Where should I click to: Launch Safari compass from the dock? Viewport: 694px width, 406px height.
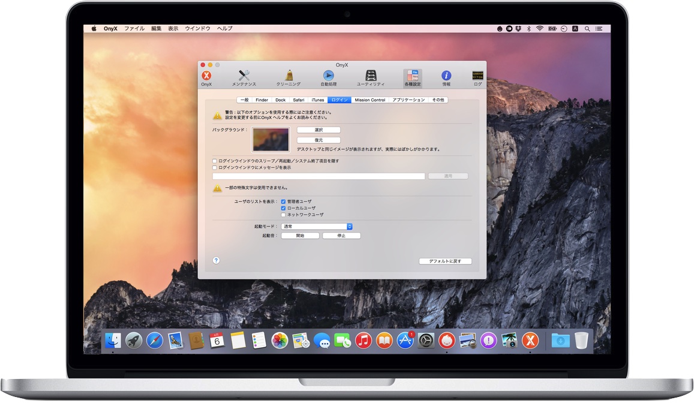tap(155, 341)
